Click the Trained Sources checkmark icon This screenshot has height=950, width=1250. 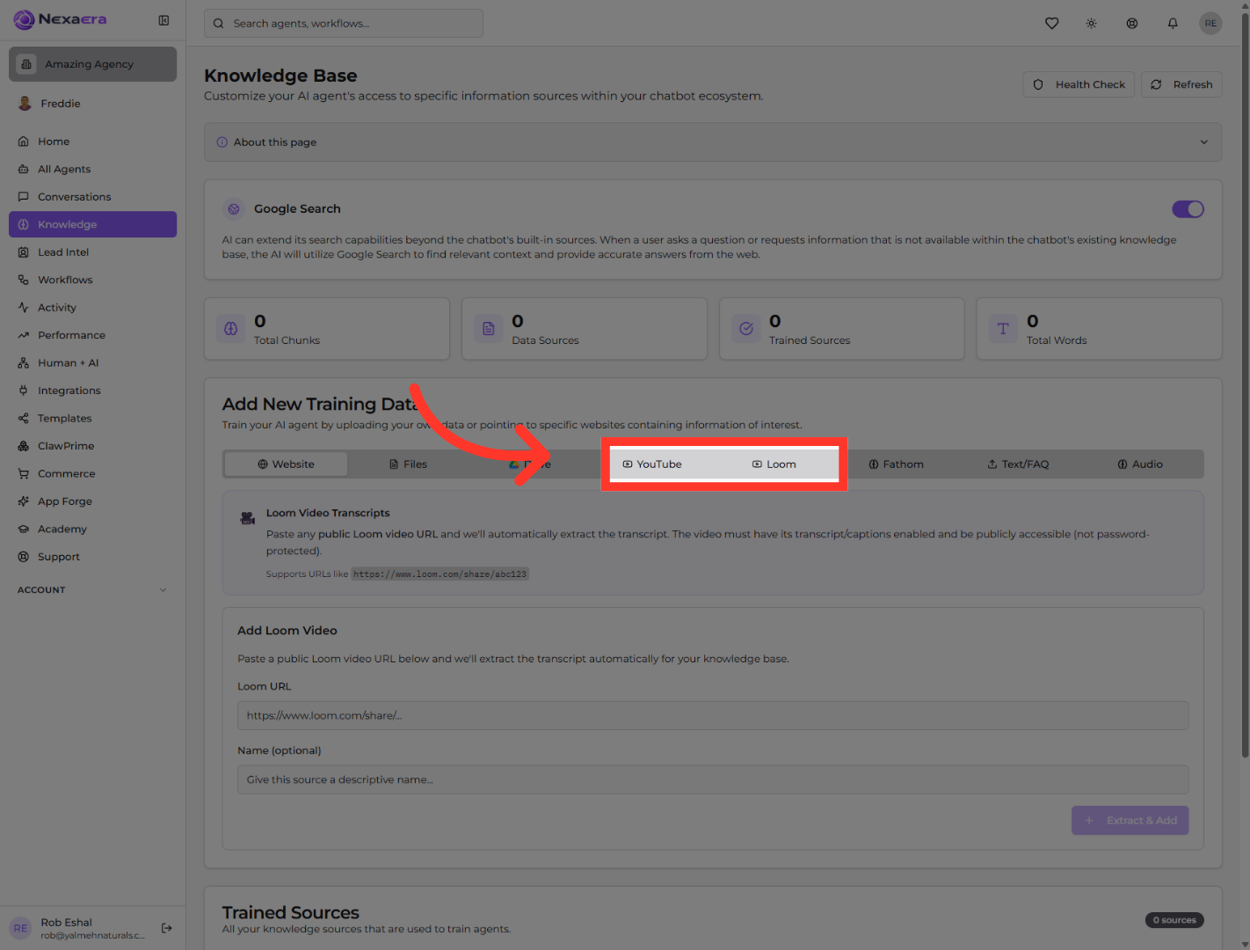(x=746, y=329)
